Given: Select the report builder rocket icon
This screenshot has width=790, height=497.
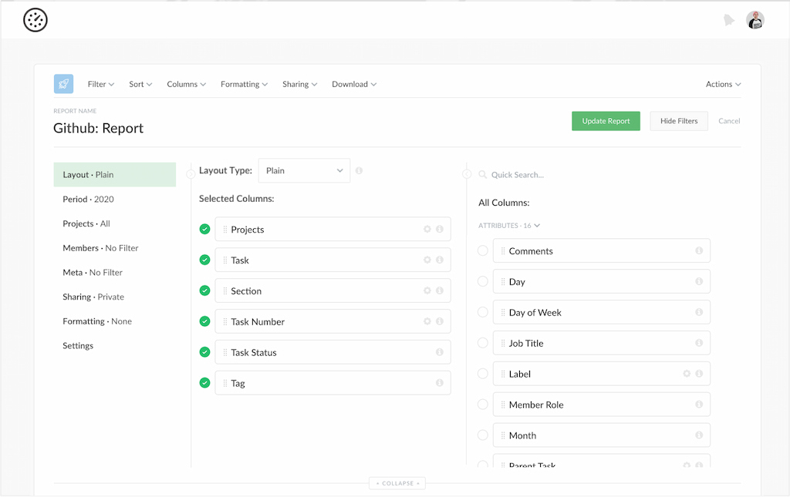Looking at the screenshot, I should tap(62, 83).
